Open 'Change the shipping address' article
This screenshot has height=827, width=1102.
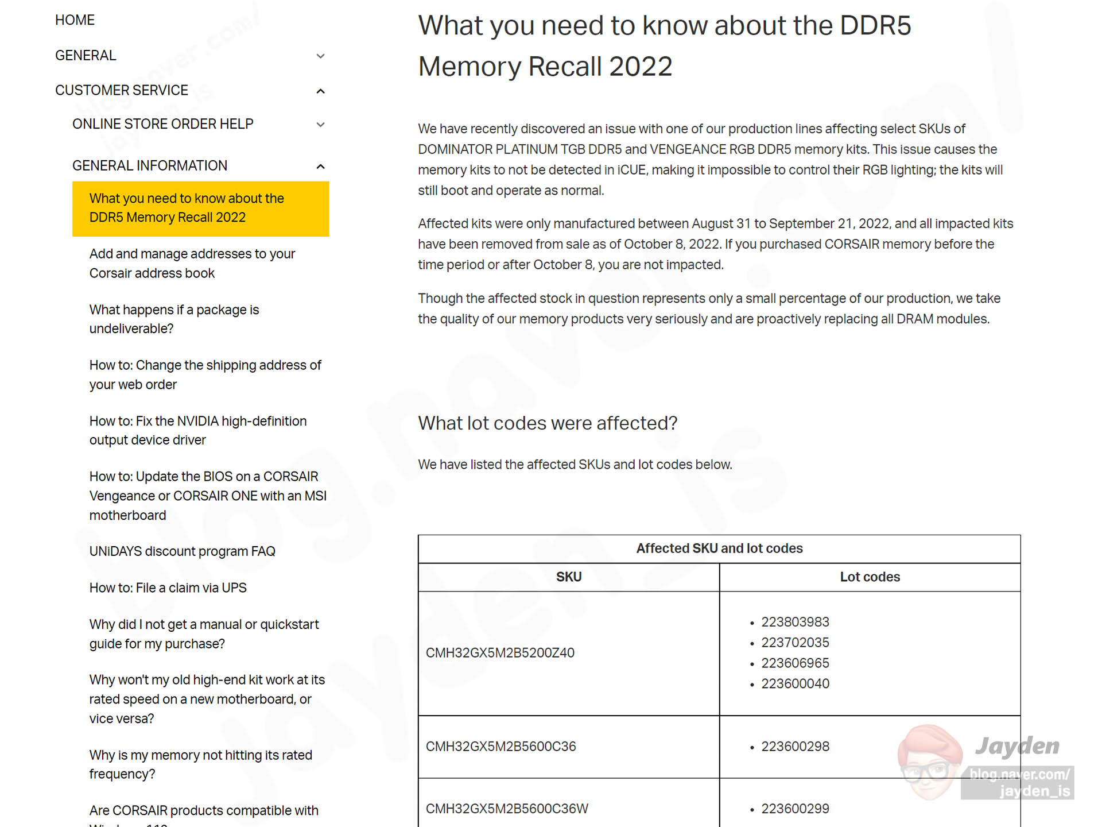click(205, 375)
